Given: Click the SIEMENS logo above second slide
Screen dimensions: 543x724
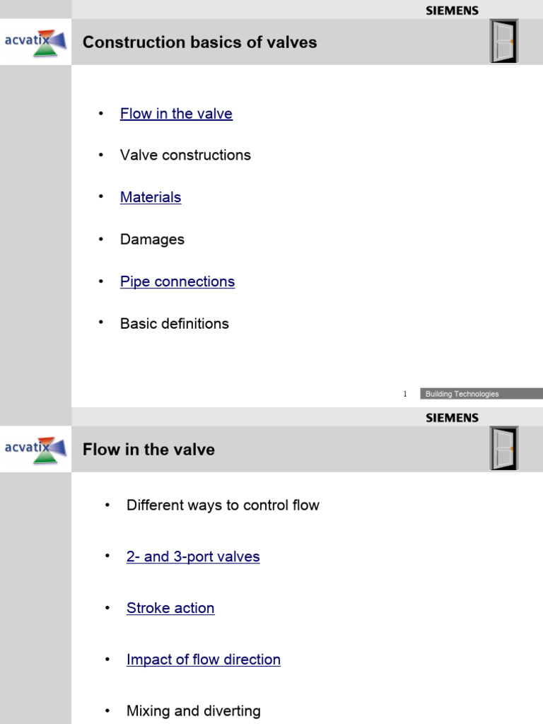Looking at the screenshot, I should point(452,418).
